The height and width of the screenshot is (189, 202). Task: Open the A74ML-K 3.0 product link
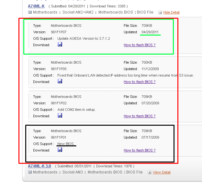click(39, 166)
